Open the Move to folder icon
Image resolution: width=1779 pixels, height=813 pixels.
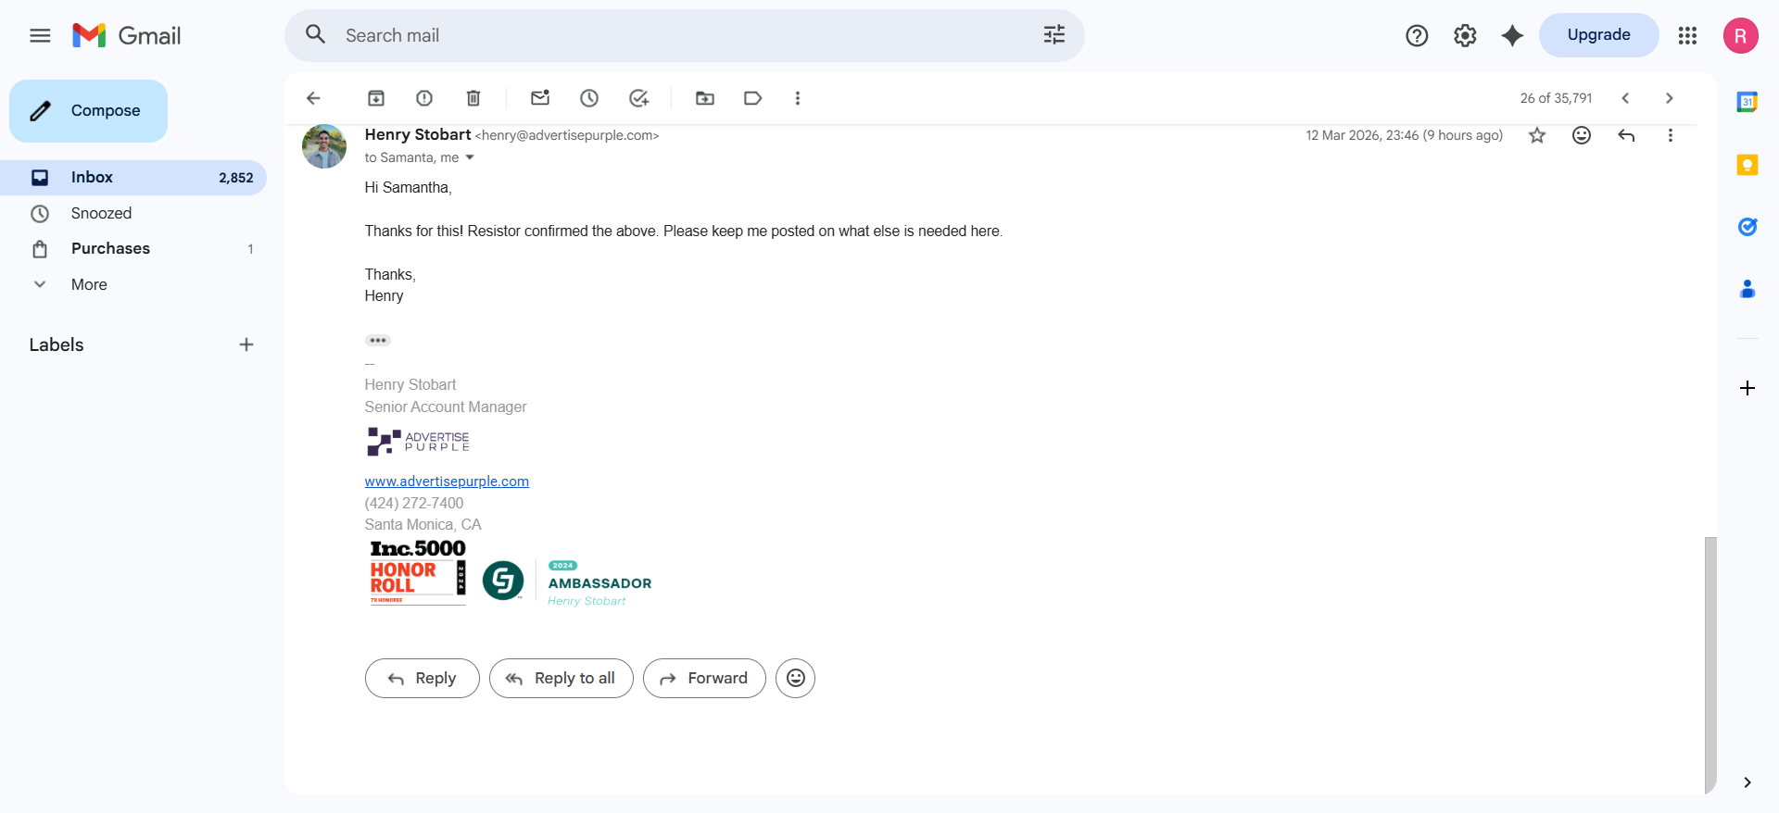[x=705, y=98]
